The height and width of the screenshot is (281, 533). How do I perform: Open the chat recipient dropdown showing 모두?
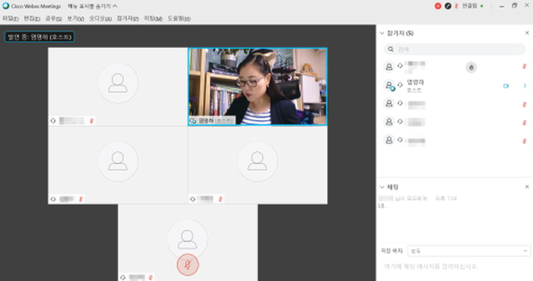coord(469,251)
